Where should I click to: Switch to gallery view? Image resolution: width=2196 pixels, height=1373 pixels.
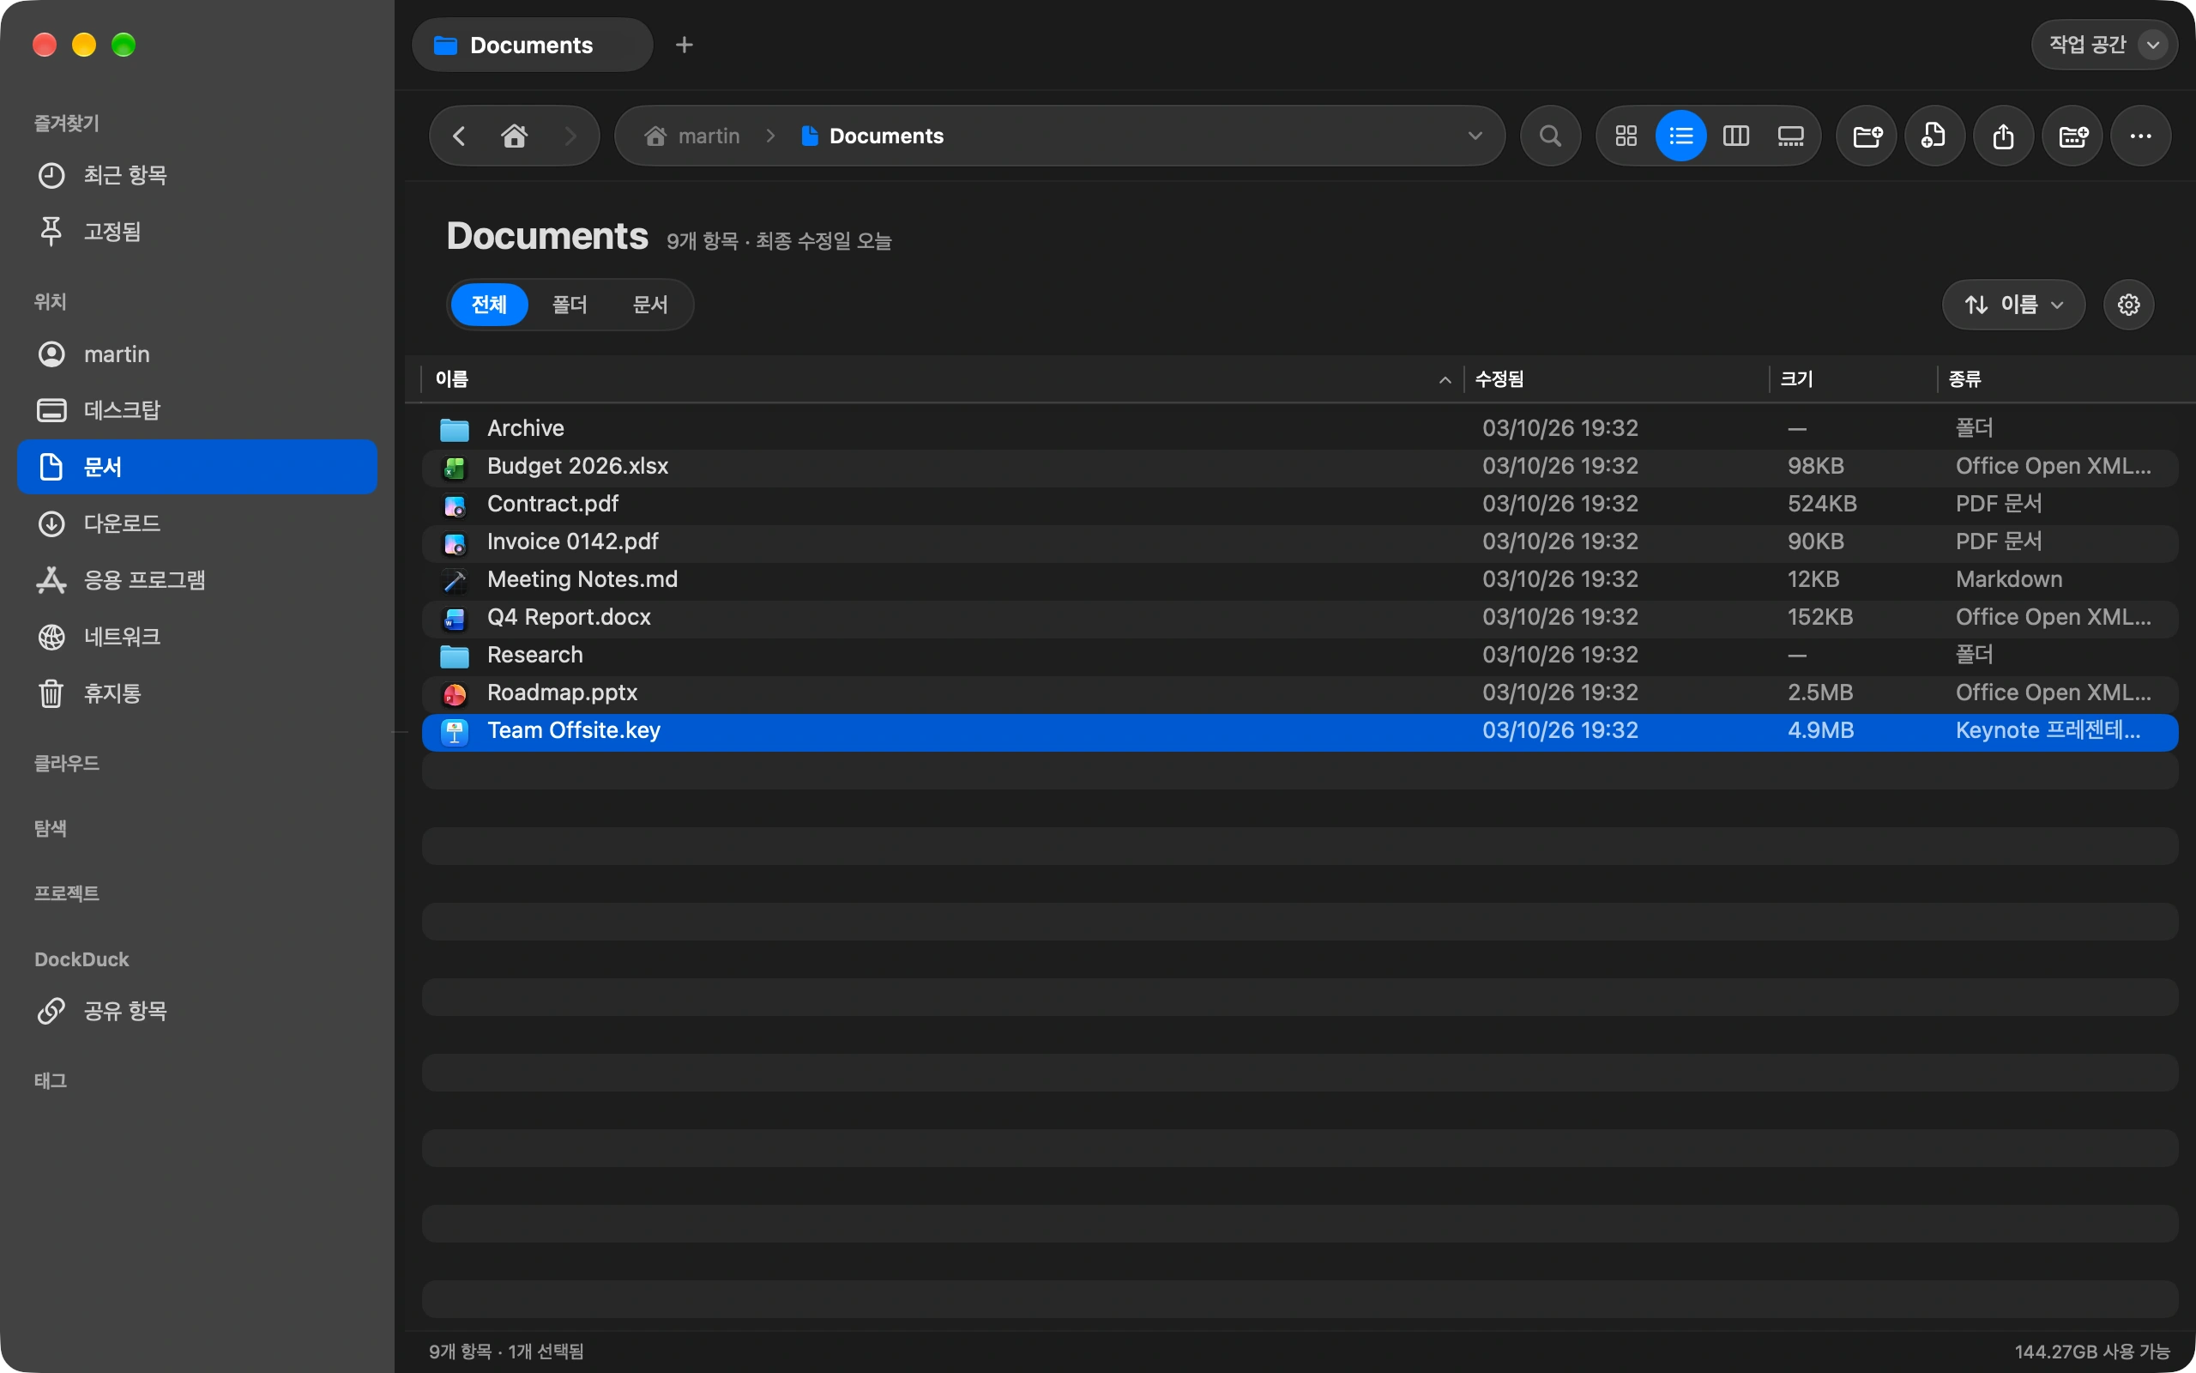[x=1789, y=136]
